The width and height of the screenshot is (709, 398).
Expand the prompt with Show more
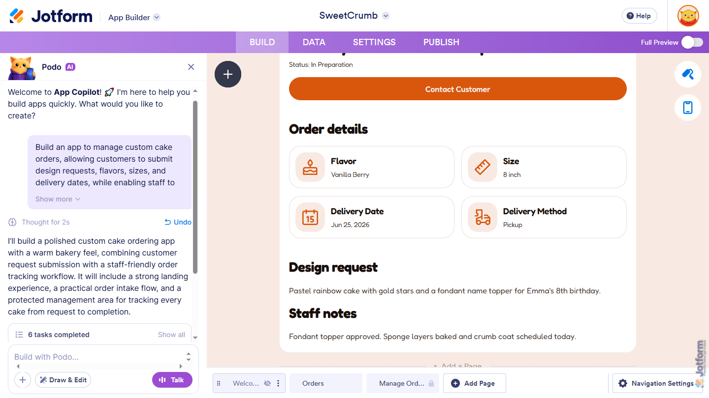(x=58, y=199)
